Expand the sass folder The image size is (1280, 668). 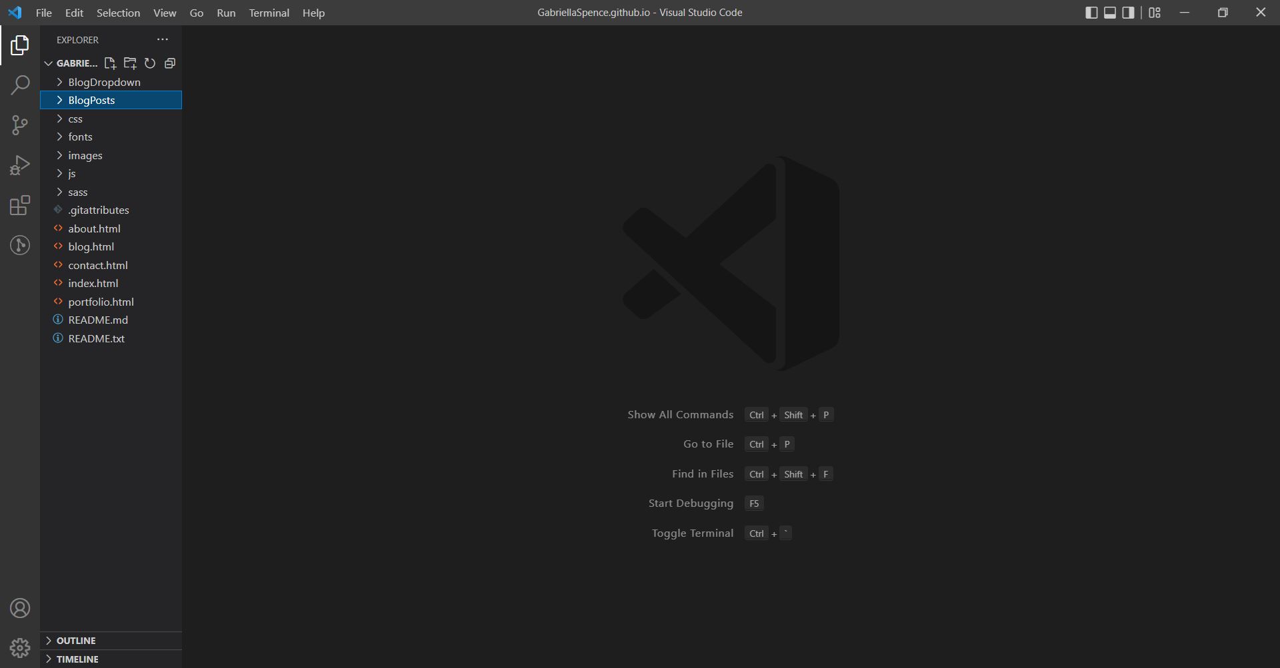click(x=111, y=192)
